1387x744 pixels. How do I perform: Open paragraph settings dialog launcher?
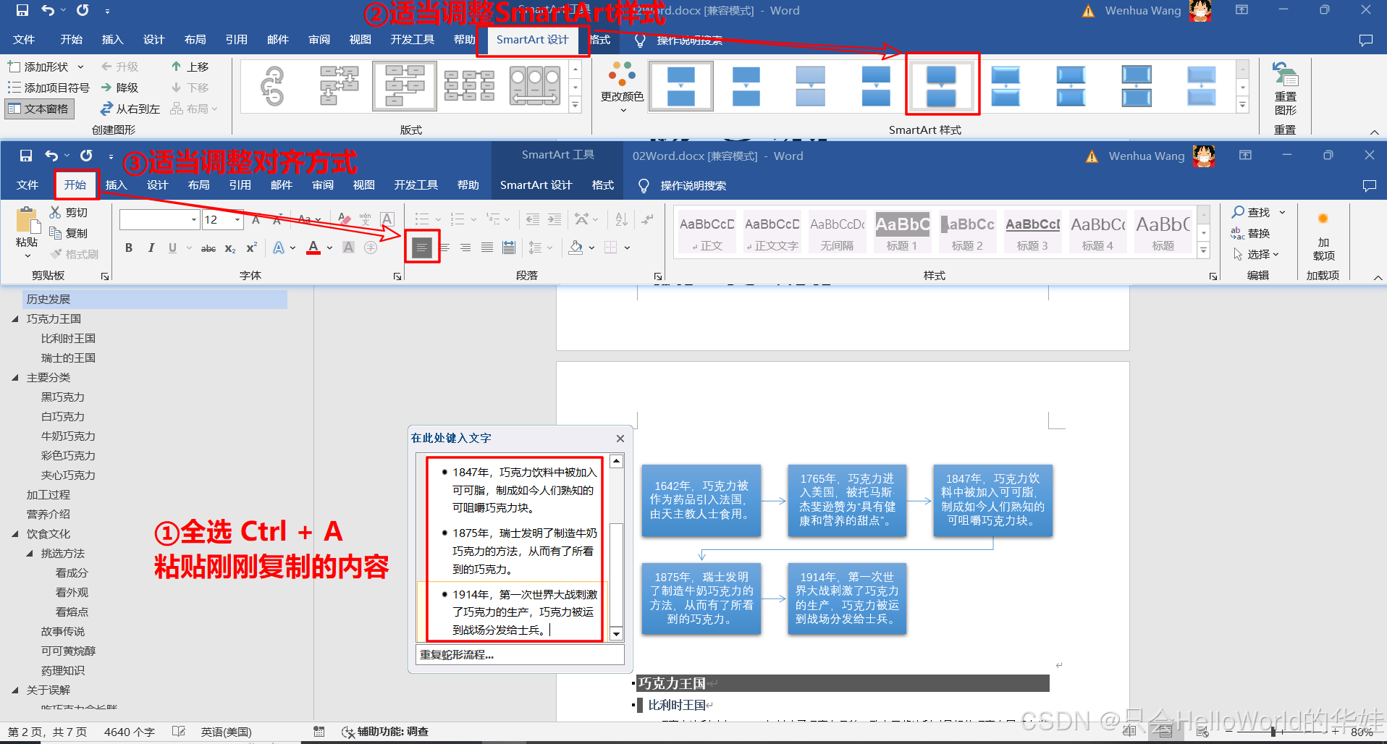click(x=657, y=276)
